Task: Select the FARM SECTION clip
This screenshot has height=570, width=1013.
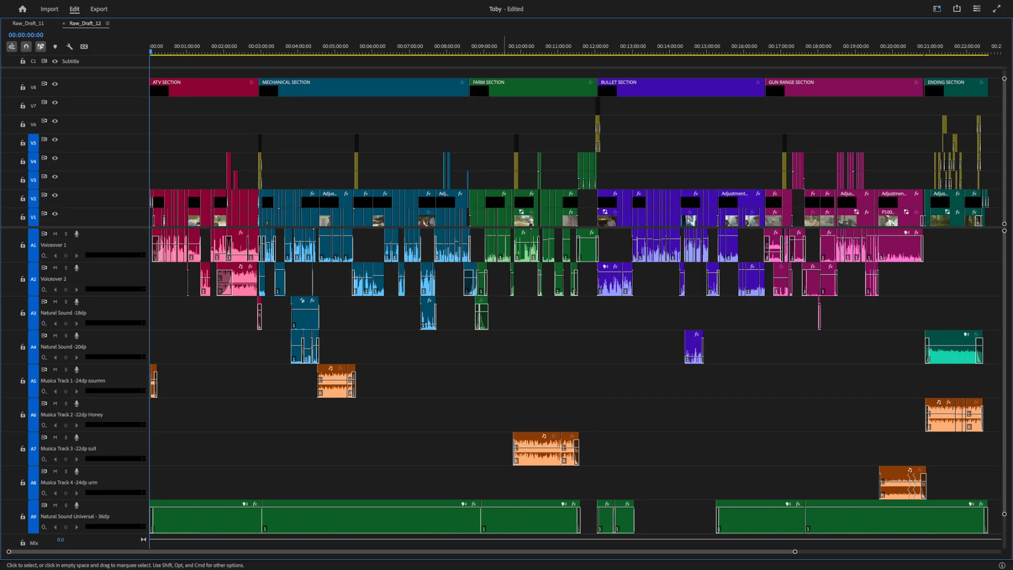Action: [533, 87]
